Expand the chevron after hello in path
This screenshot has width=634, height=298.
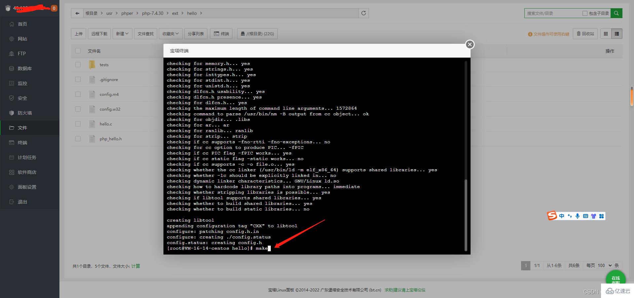[201, 13]
